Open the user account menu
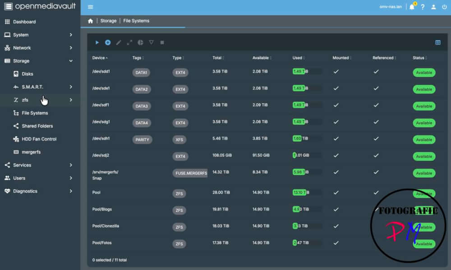451x270 pixels. [x=433, y=7]
